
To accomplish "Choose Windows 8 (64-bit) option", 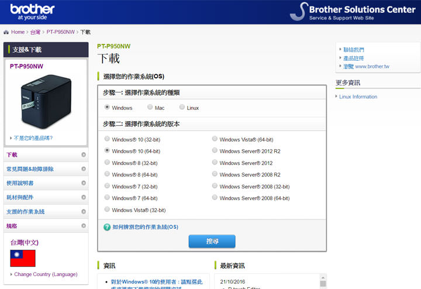I will 107,174.
